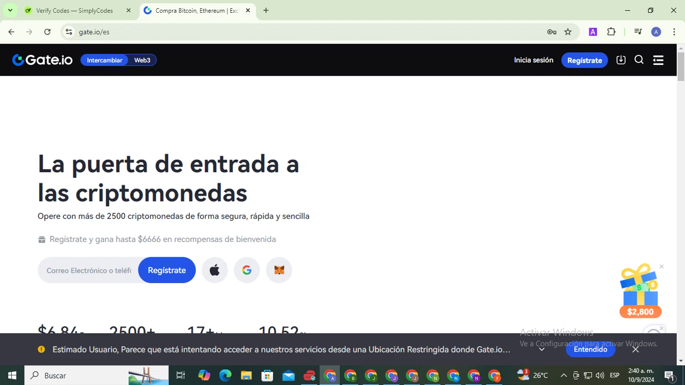Image resolution: width=685 pixels, height=385 pixels.
Task: Open Microsoft Store in the taskbar
Action: click(267, 375)
